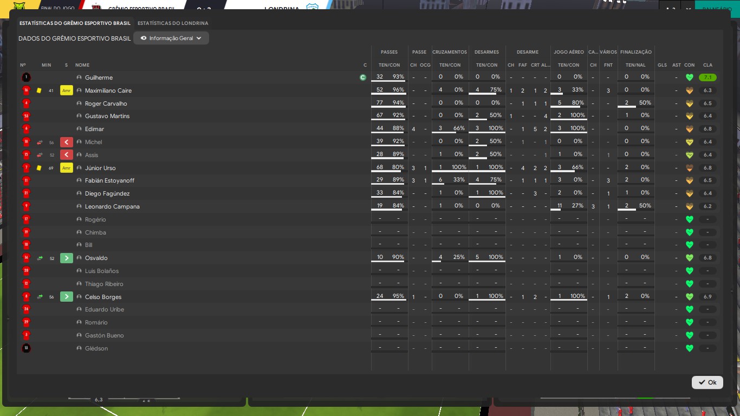The height and width of the screenshot is (416, 740).
Task: Click Rogério's shirt number icon
Action: coord(26,219)
